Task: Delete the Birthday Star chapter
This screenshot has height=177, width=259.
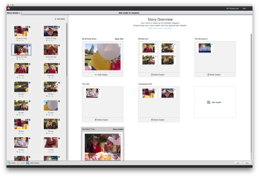Action: point(158,75)
